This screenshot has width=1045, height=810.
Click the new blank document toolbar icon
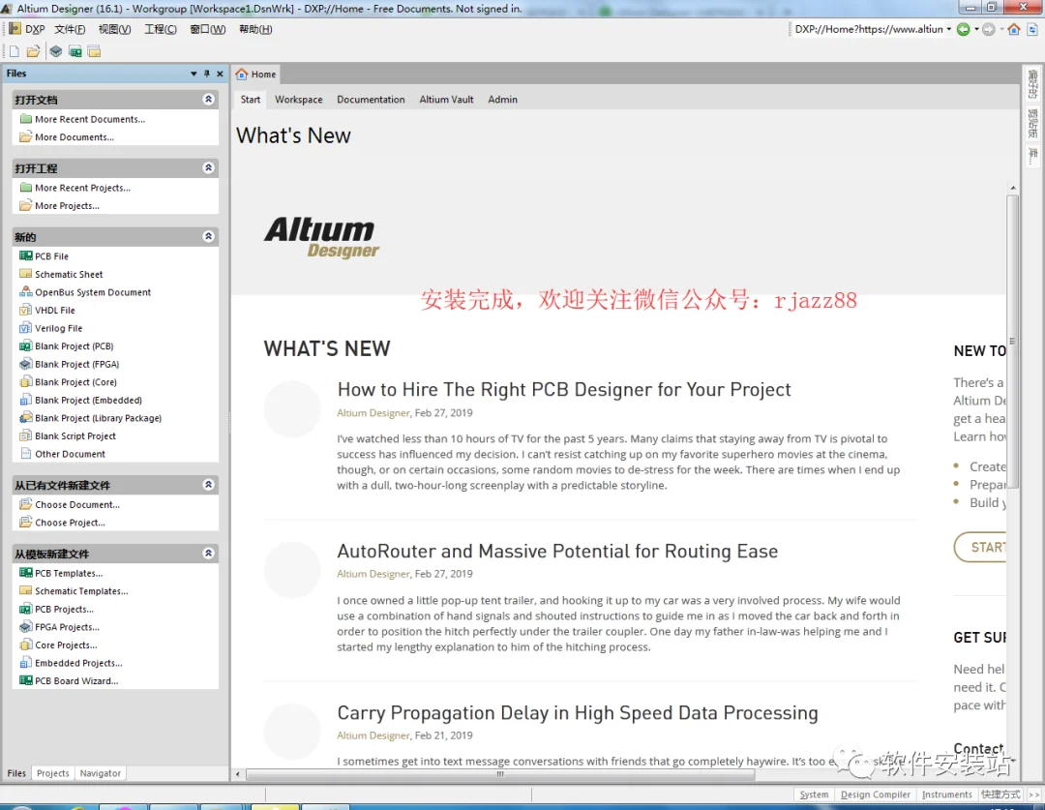pyautogui.click(x=14, y=51)
